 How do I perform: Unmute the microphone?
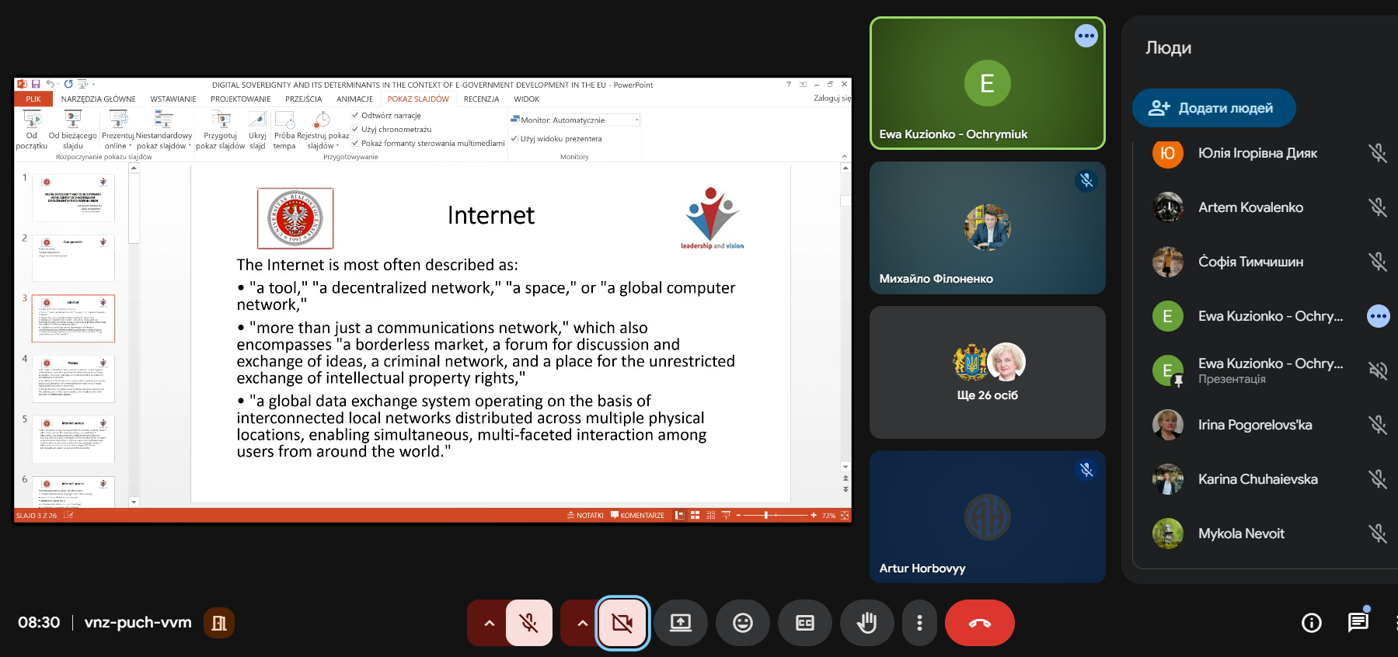point(529,623)
